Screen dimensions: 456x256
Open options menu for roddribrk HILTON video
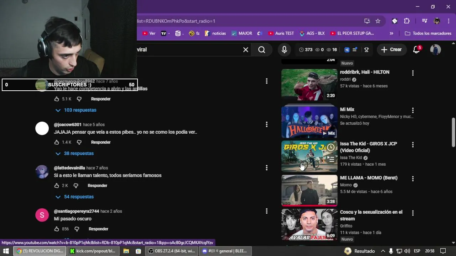tap(413, 73)
